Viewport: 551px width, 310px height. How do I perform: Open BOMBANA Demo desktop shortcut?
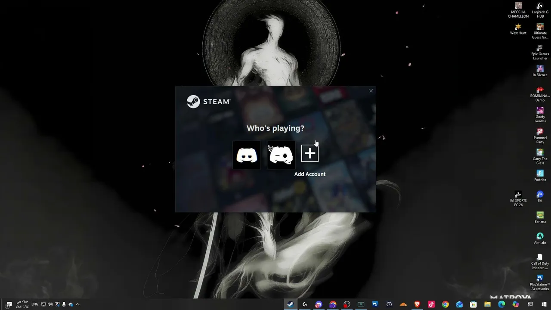(540, 94)
